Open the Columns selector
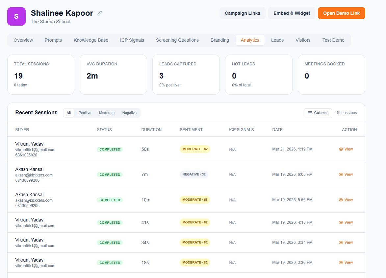Image resolution: width=386 pixels, height=278 pixels. pyautogui.click(x=318, y=112)
